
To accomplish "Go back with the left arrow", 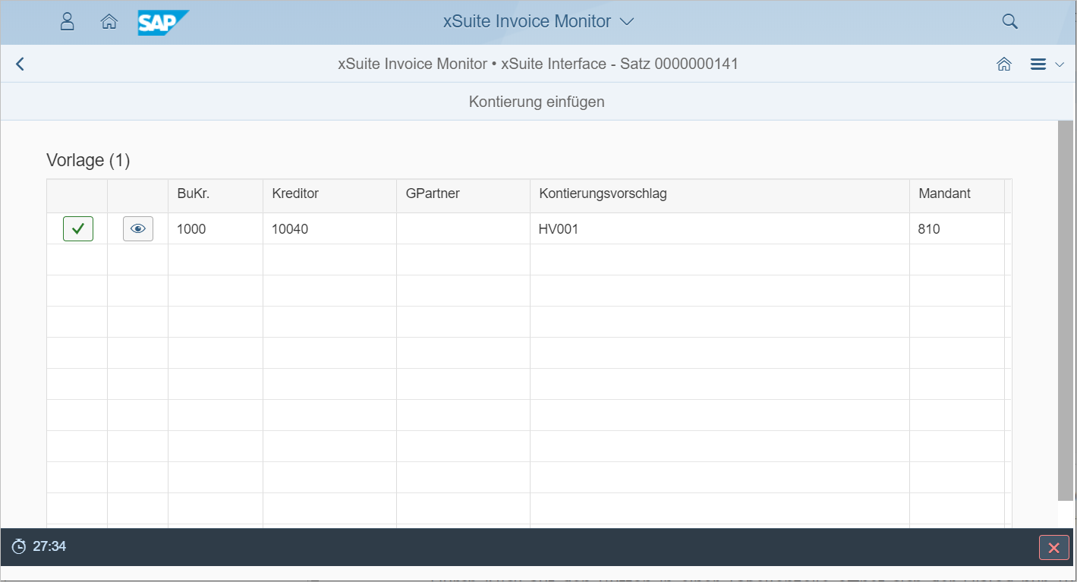I will (20, 64).
